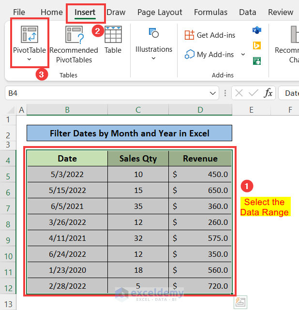Expand the Illustrations dropdown chevron
This screenshot has height=310, width=299.
[153, 58]
